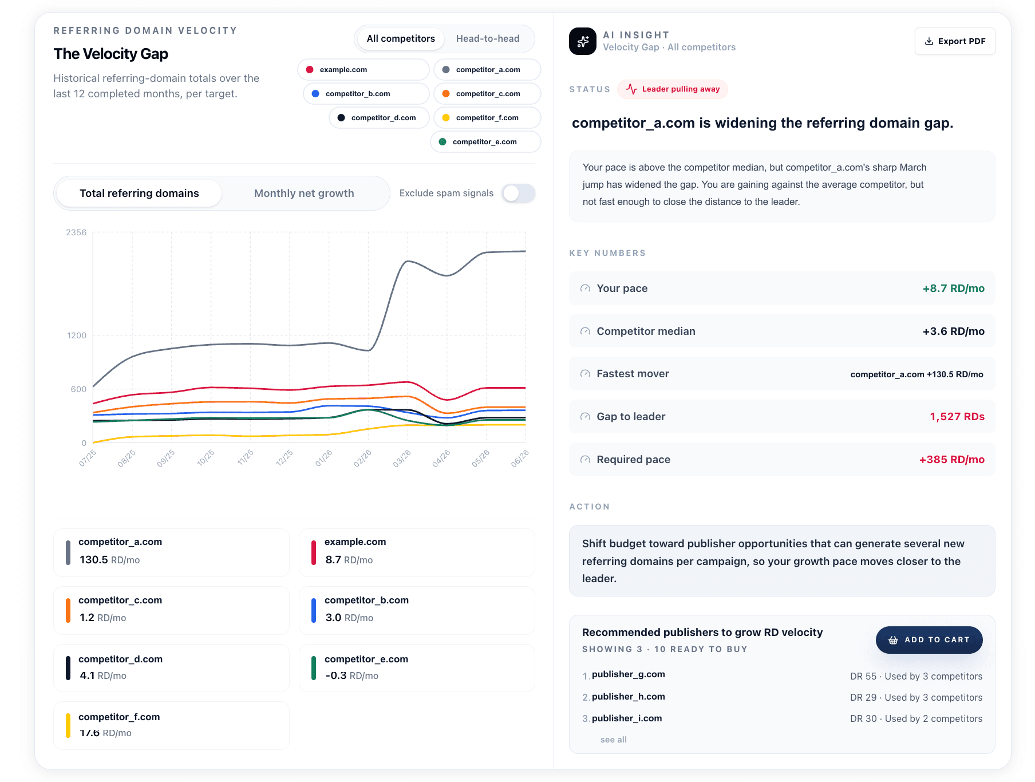Click DR 29 · Used by 3 competitors
Viewport: 1035px width, 782px height.
tap(916, 697)
